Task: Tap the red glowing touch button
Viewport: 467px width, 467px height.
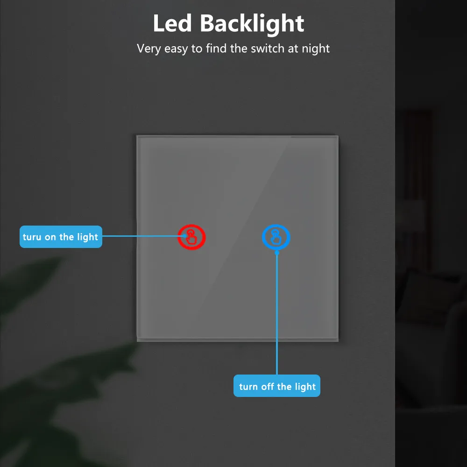Action: (x=191, y=237)
